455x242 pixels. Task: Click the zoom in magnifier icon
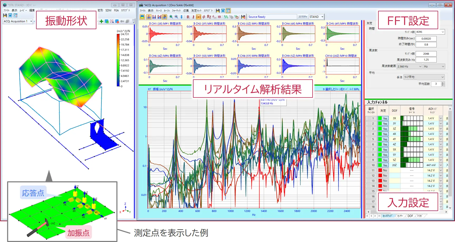click(x=171, y=17)
